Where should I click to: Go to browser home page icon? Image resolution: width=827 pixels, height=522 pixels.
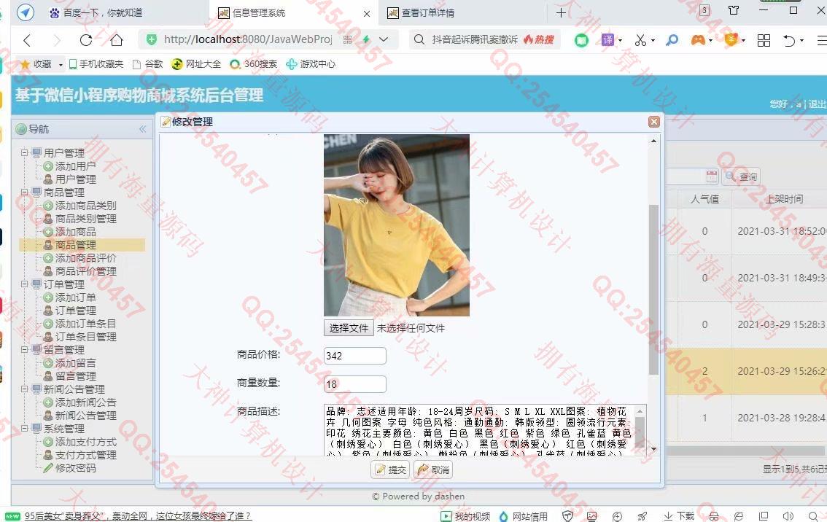click(x=117, y=40)
